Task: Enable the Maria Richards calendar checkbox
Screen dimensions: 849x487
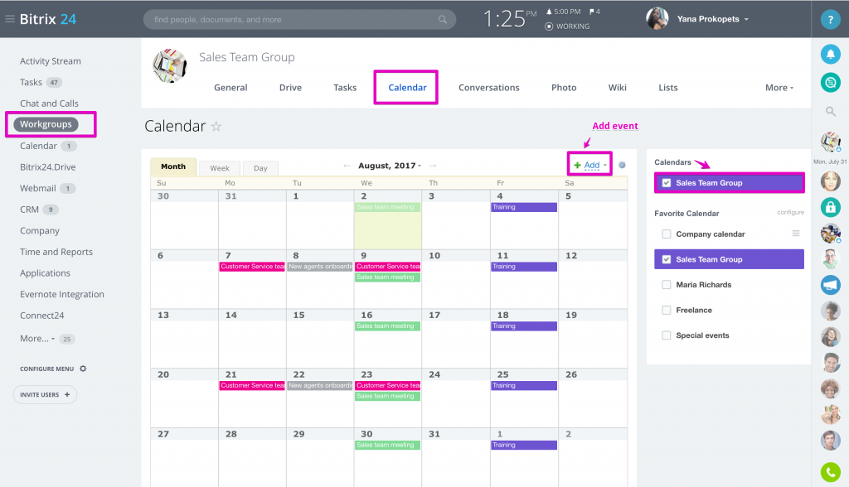Action: [667, 285]
